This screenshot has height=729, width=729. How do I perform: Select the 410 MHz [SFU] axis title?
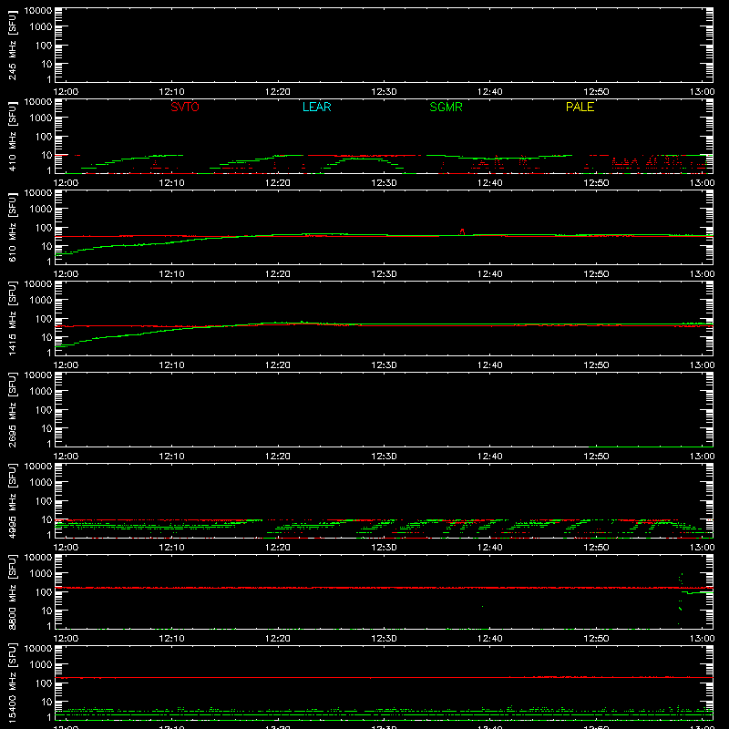pyautogui.click(x=12, y=138)
